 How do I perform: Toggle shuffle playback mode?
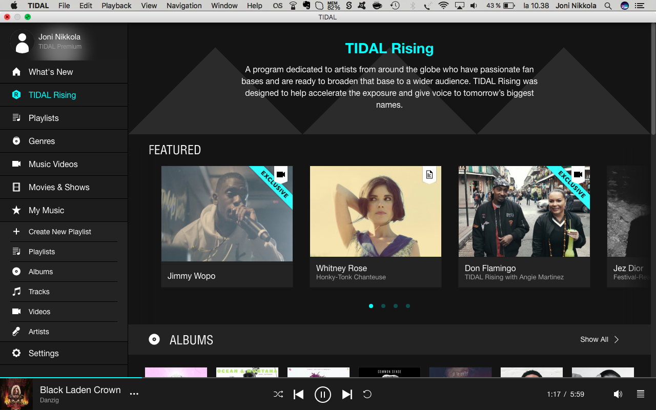278,394
